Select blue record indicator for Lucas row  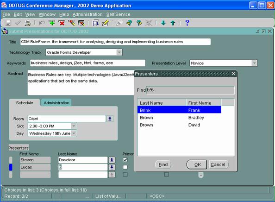[x=11, y=167]
